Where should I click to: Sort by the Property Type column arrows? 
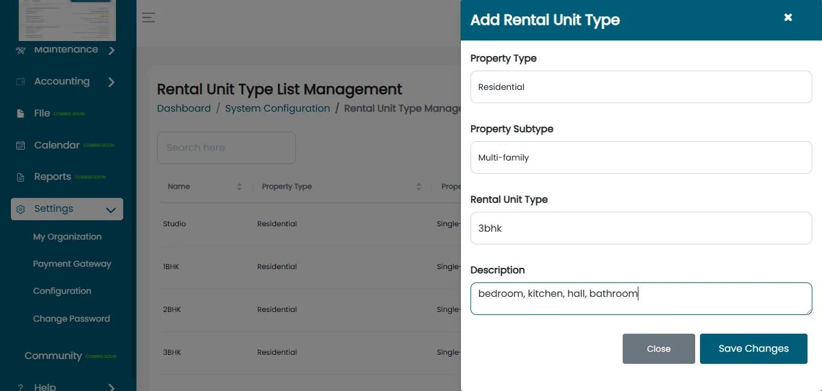click(419, 187)
